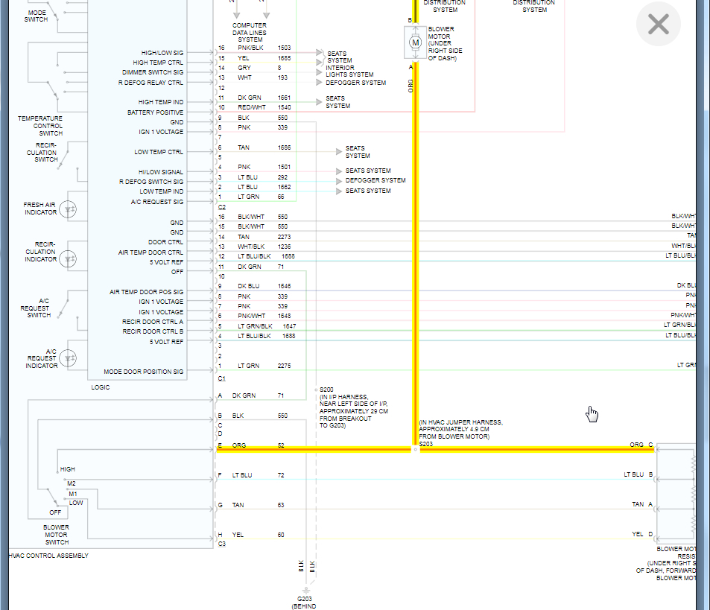Viewport: 710px width, 610px height.
Task: Click the "HIGH TEMP CTRL" pin label
Action: (x=158, y=63)
